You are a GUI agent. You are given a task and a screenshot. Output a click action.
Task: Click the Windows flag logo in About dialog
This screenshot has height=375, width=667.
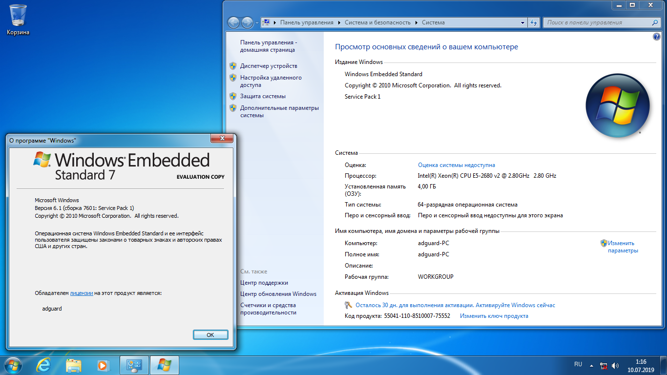[x=42, y=160]
